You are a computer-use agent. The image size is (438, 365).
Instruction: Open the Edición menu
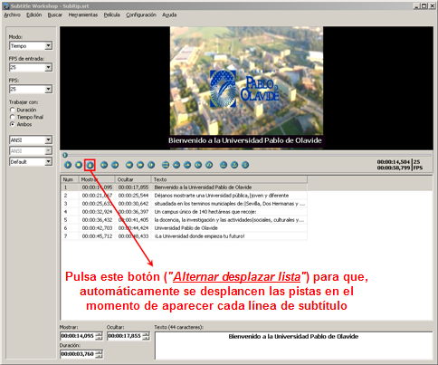(33, 14)
